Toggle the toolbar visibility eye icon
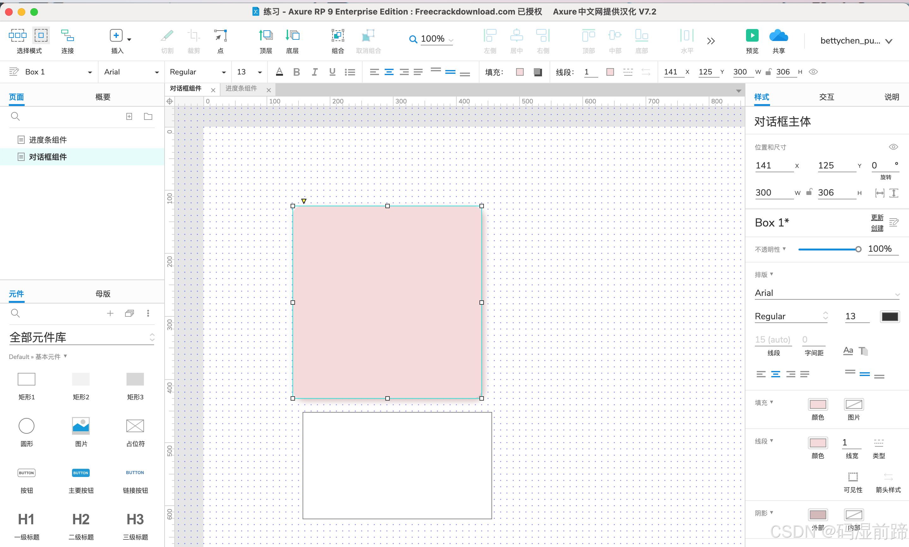 click(x=813, y=72)
